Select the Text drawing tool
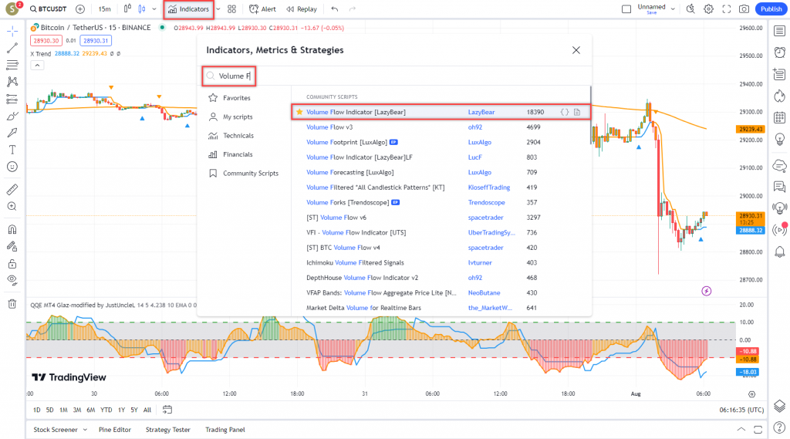This screenshot has width=790, height=439. (12, 149)
